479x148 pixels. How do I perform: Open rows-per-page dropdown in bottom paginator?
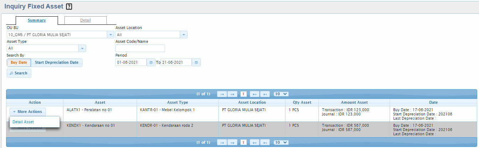pyautogui.click(x=281, y=142)
